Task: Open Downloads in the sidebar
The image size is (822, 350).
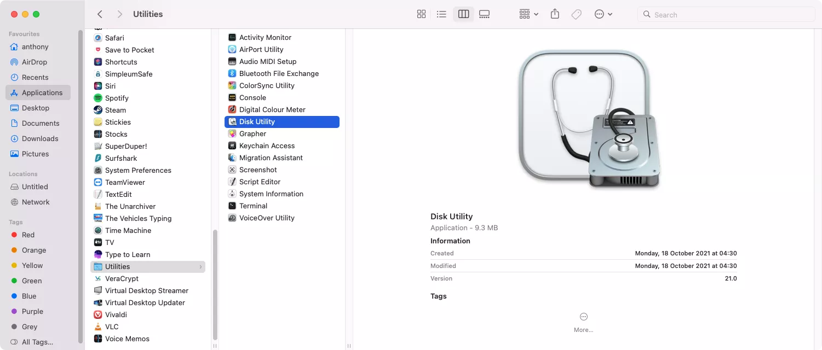Action: 38,138
